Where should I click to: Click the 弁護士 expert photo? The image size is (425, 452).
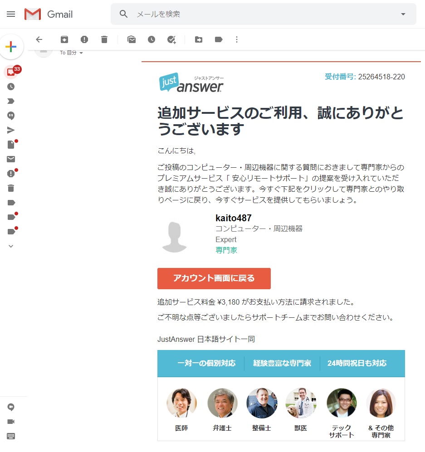pos(222,403)
